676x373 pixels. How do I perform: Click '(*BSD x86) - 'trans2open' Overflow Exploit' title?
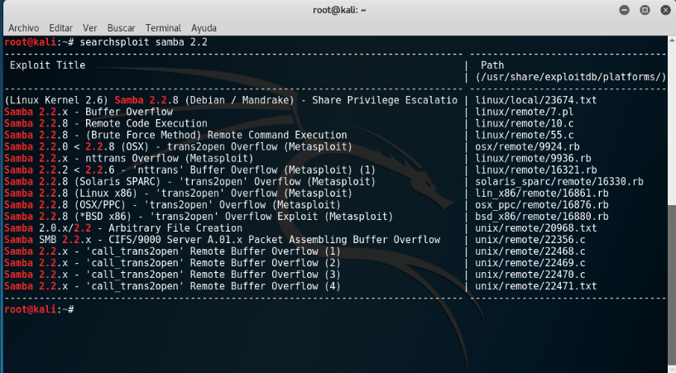199,217
